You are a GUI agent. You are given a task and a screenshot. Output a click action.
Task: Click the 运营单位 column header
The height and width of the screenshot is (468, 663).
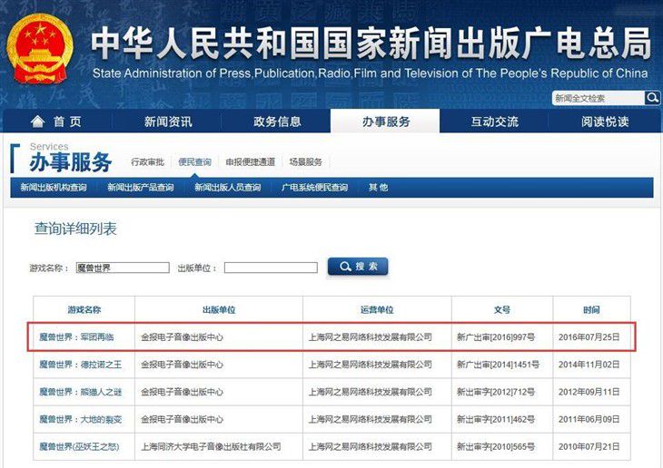tap(377, 309)
